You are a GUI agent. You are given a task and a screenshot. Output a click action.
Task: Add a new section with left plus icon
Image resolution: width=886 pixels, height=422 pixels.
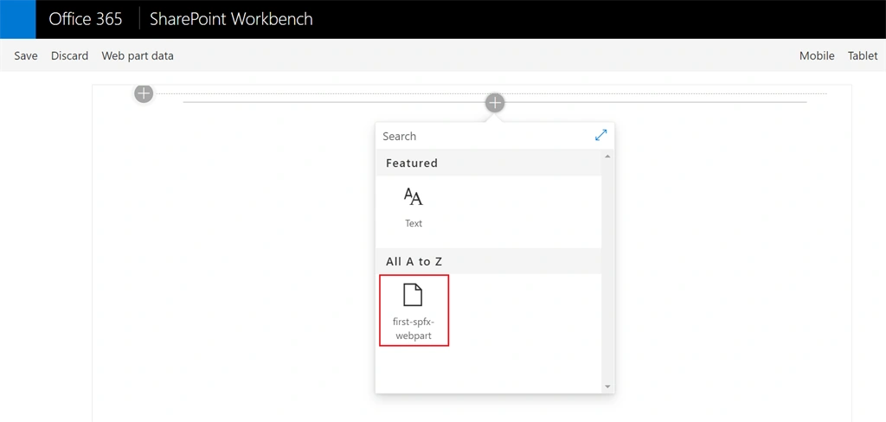pyautogui.click(x=144, y=93)
